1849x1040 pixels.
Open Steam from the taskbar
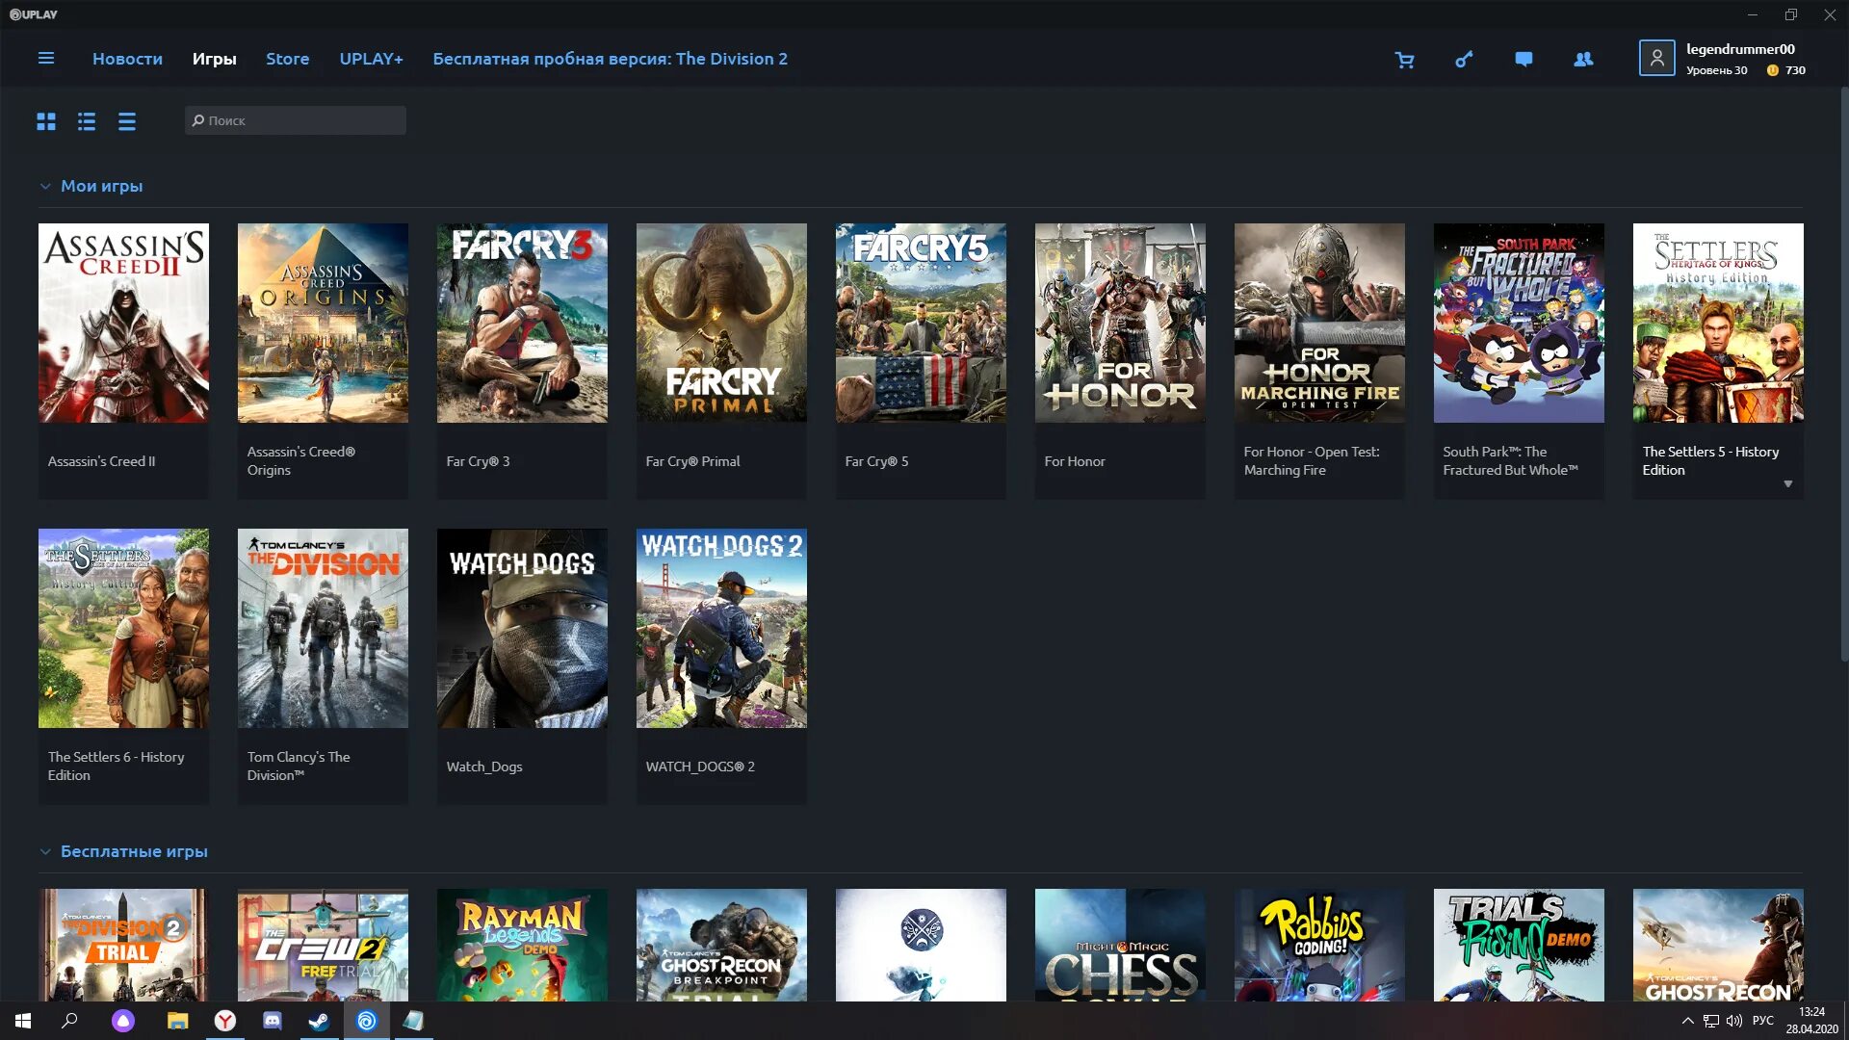tap(318, 1021)
